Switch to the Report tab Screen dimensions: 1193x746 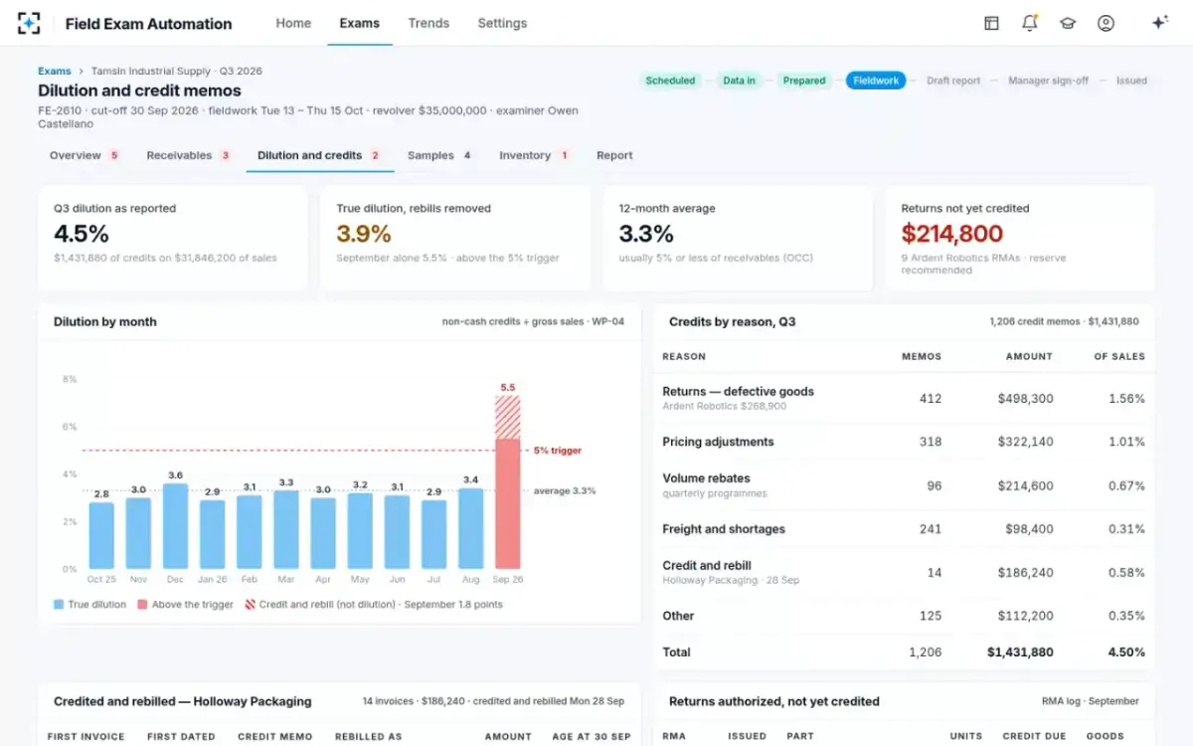(614, 155)
